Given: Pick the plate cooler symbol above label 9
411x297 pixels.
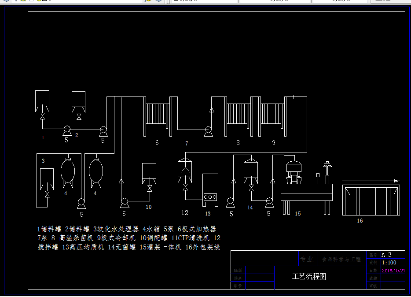Looking at the screenshot, I should coord(272,116).
